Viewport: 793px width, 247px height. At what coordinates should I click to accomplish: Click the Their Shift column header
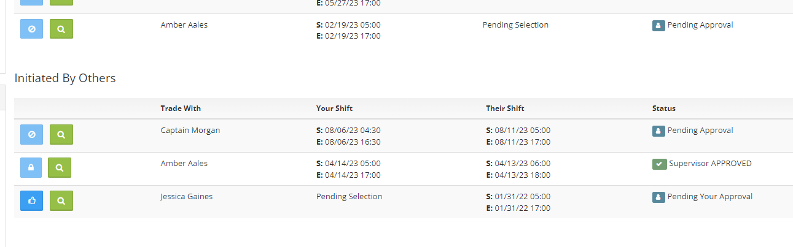(x=505, y=108)
